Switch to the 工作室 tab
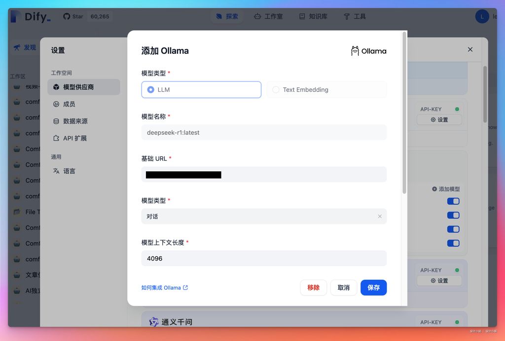This screenshot has width=505, height=341. point(268,16)
